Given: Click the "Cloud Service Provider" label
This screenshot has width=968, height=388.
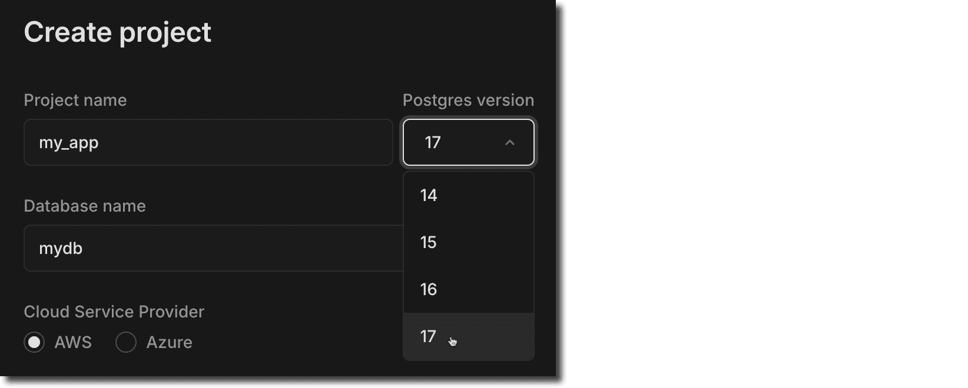Looking at the screenshot, I should pyautogui.click(x=114, y=312).
